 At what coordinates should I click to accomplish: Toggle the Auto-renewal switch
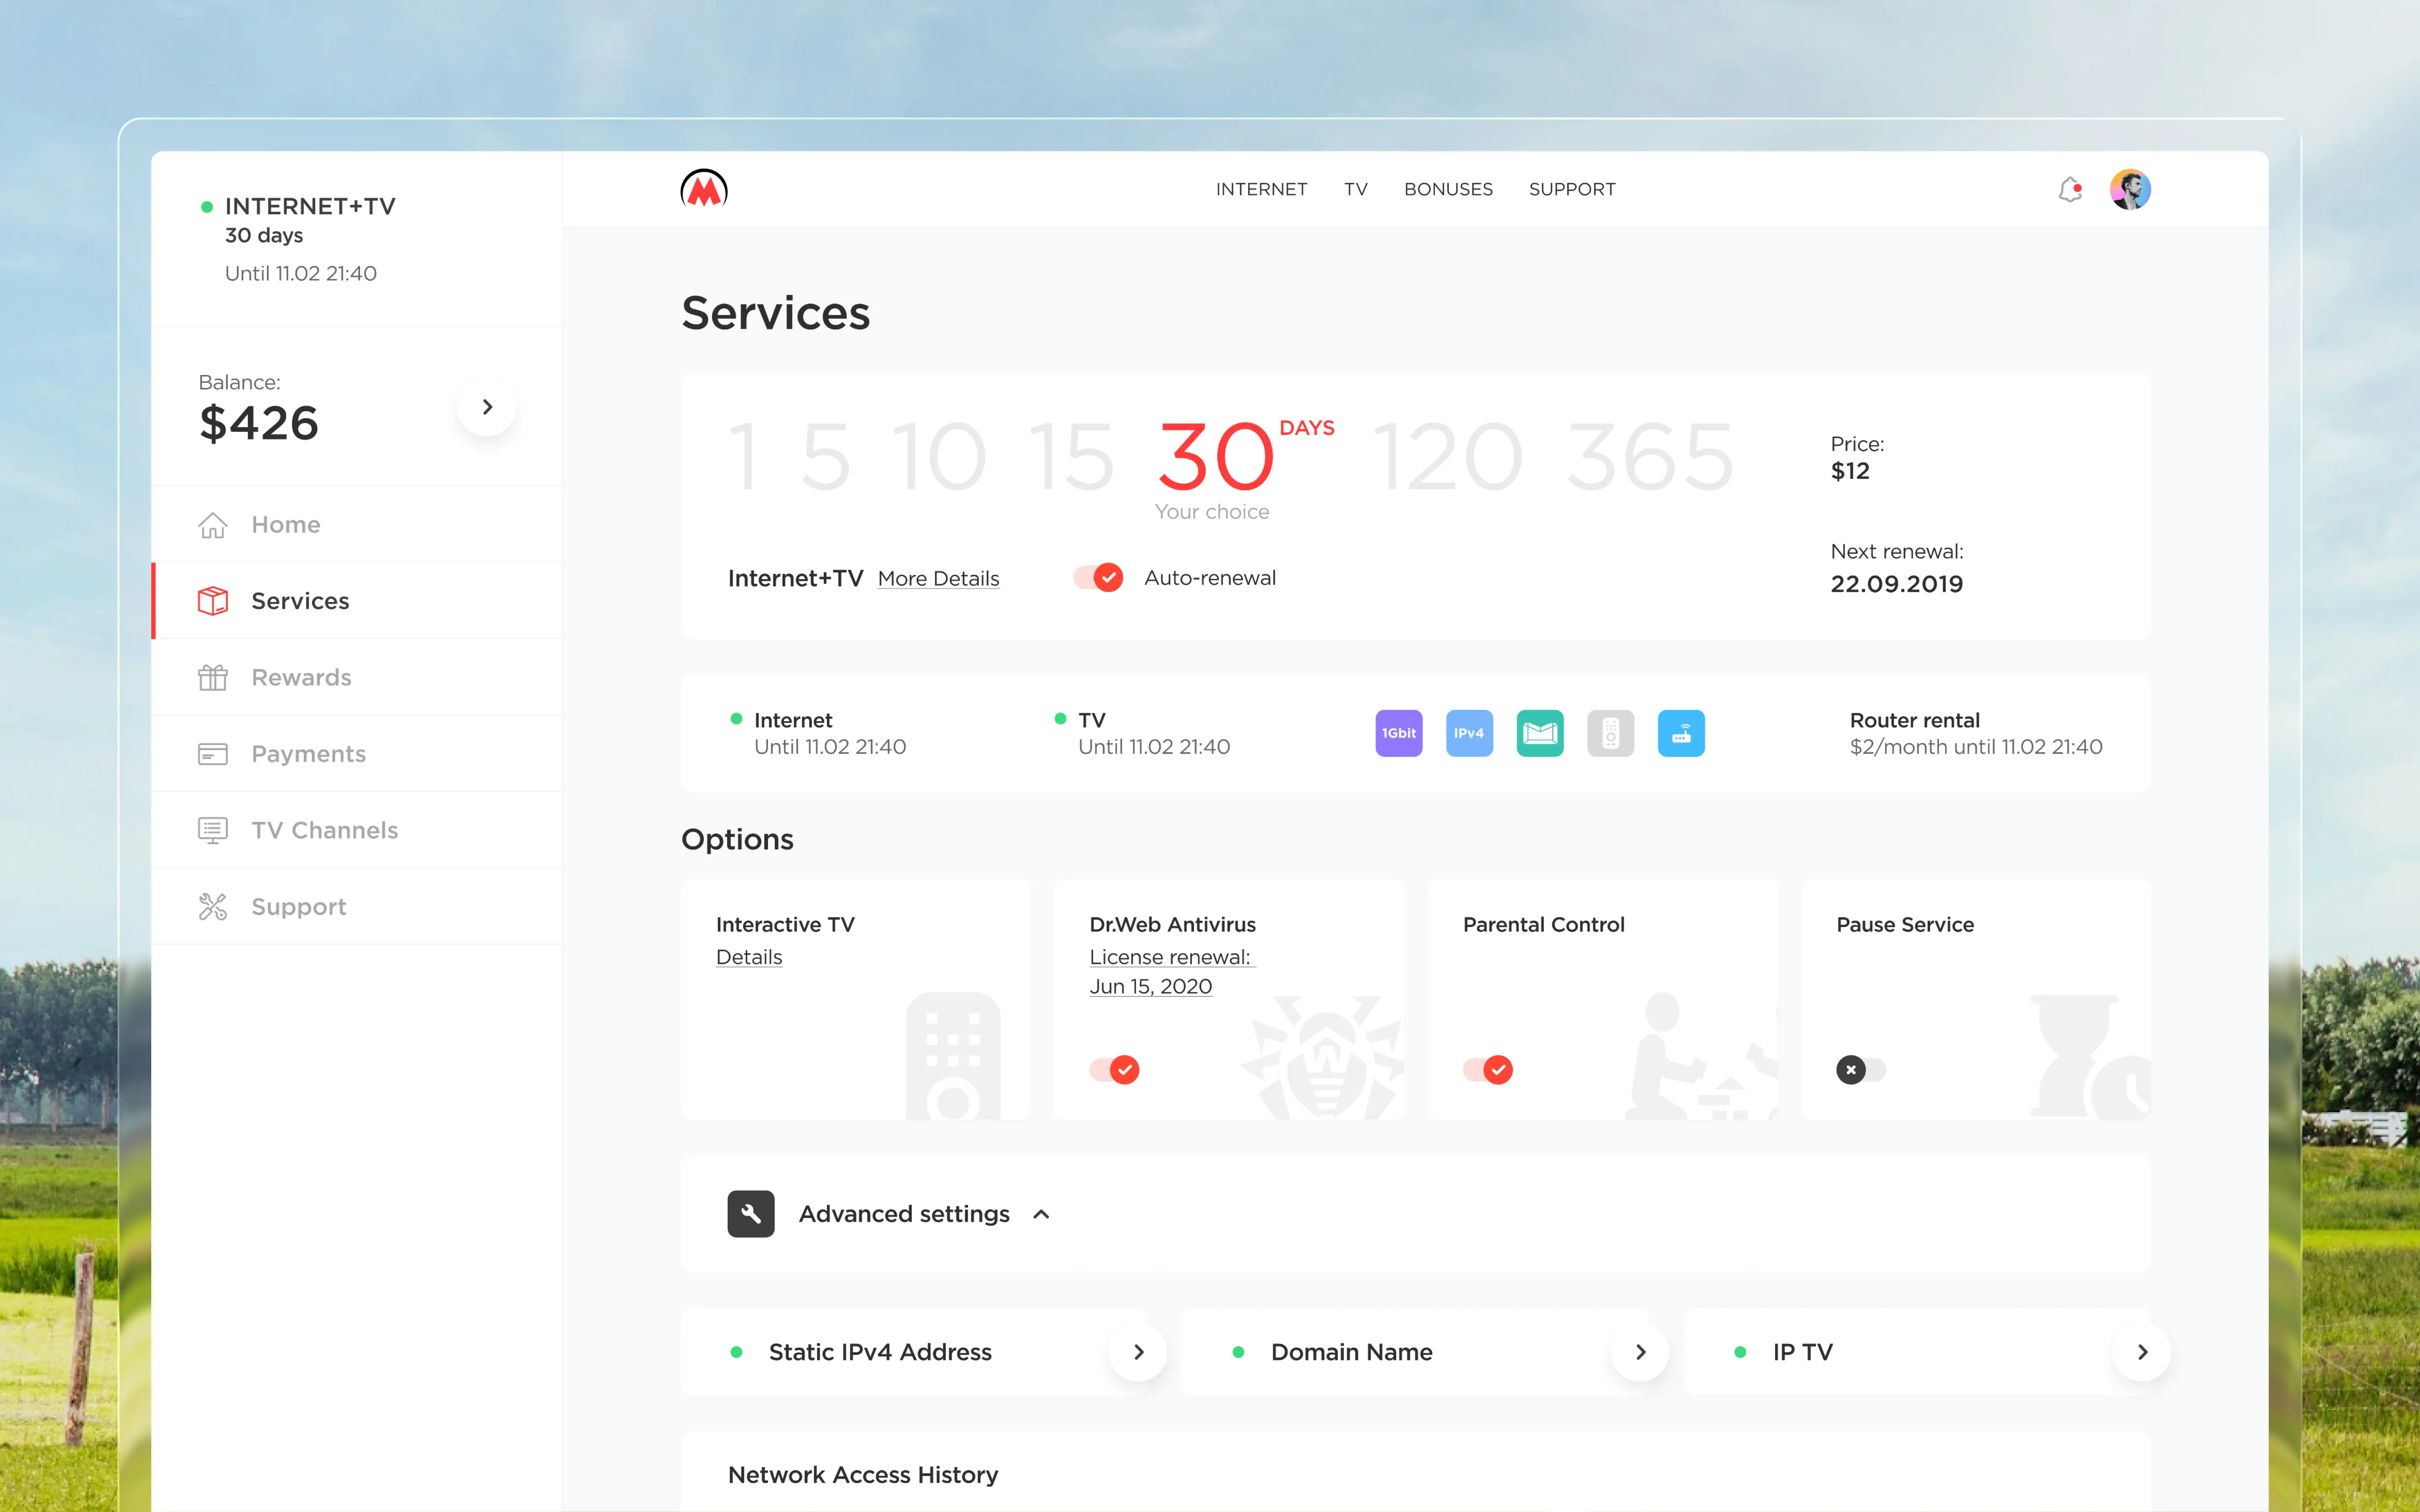(1098, 578)
